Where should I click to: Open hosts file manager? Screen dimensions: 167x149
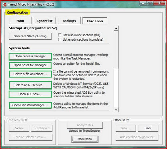tap(30, 65)
